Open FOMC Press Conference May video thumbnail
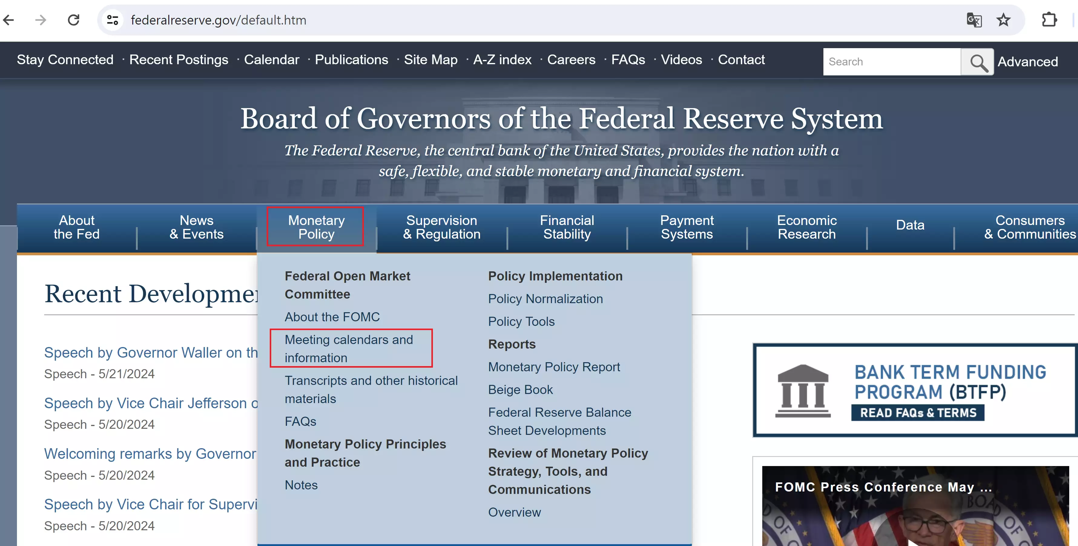Viewport: 1078px width, 546px height. (915, 506)
